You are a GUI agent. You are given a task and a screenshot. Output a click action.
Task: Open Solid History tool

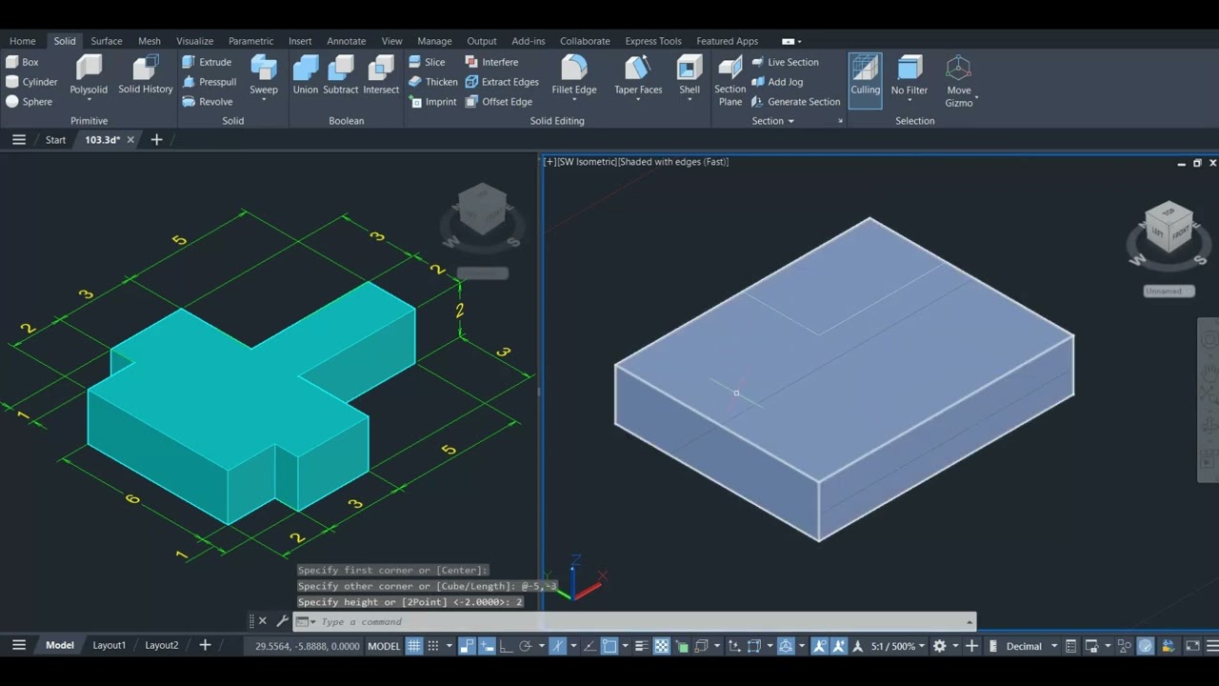pyautogui.click(x=146, y=75)
